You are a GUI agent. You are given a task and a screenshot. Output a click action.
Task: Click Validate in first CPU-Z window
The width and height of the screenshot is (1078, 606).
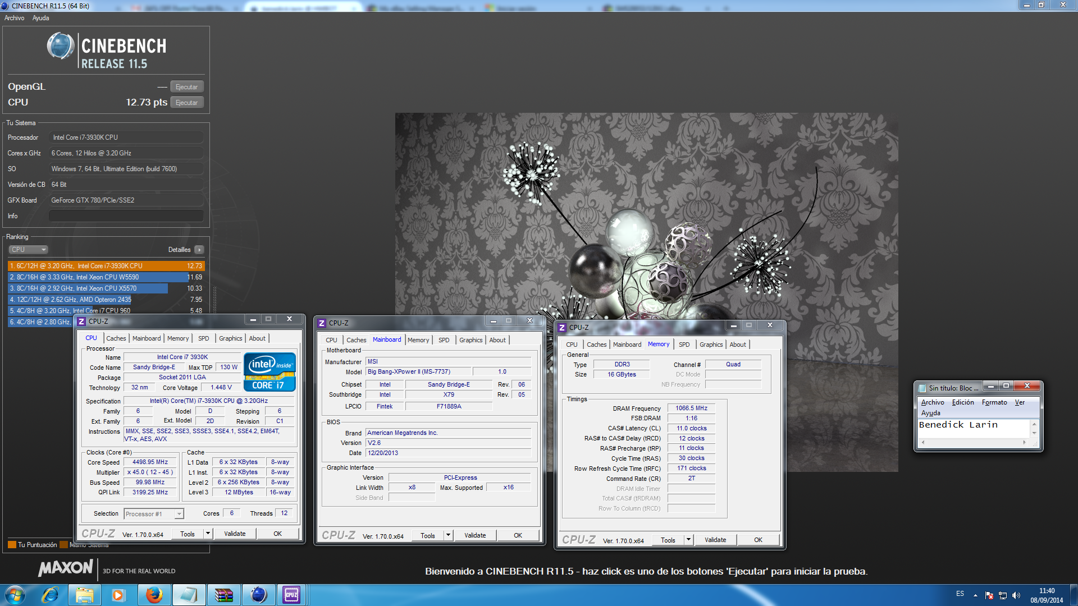(x=235, y=534)
